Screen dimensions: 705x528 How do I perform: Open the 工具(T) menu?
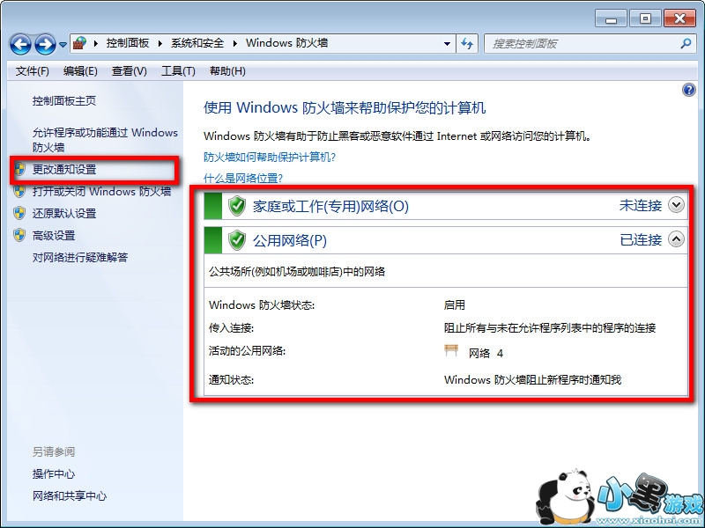[x=178, y=71]
